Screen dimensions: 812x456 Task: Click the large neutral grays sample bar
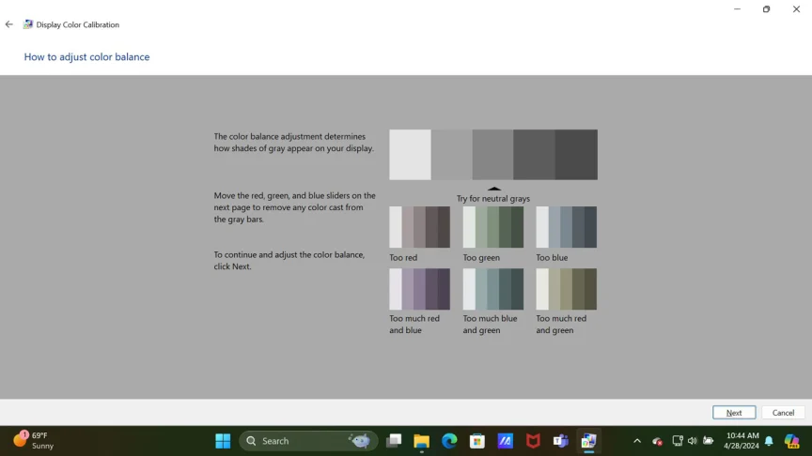492,155
